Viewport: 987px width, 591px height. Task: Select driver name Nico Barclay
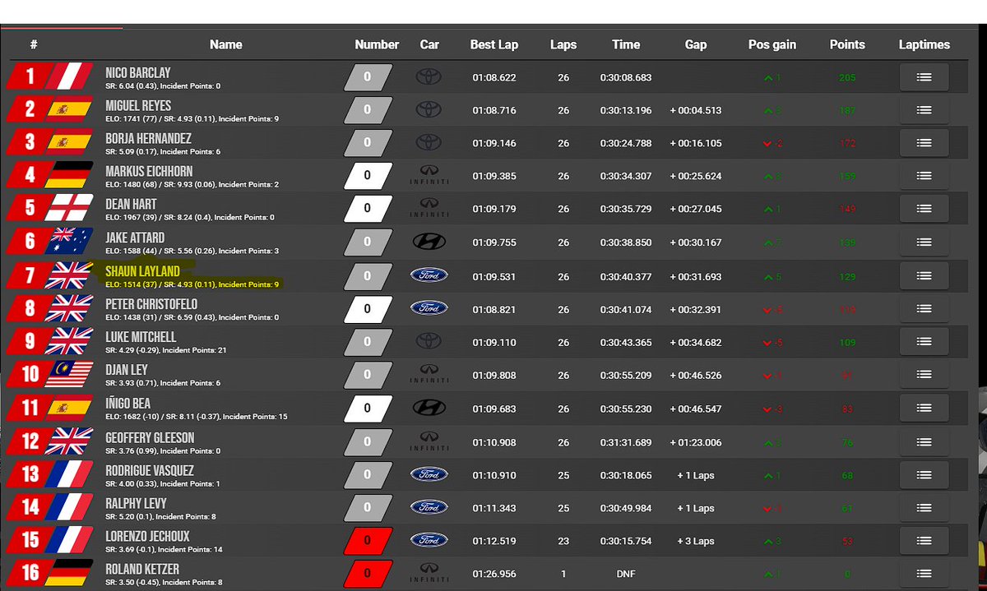(138, 72)
